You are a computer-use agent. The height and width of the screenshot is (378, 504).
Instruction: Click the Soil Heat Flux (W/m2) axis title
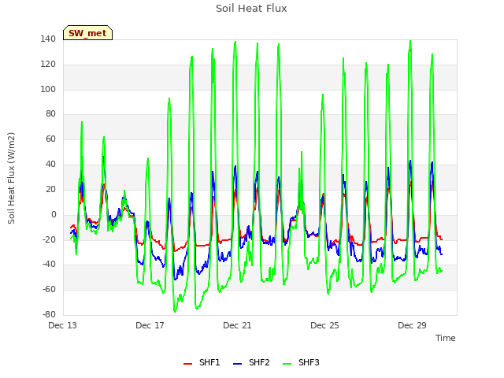pos(12,178)
